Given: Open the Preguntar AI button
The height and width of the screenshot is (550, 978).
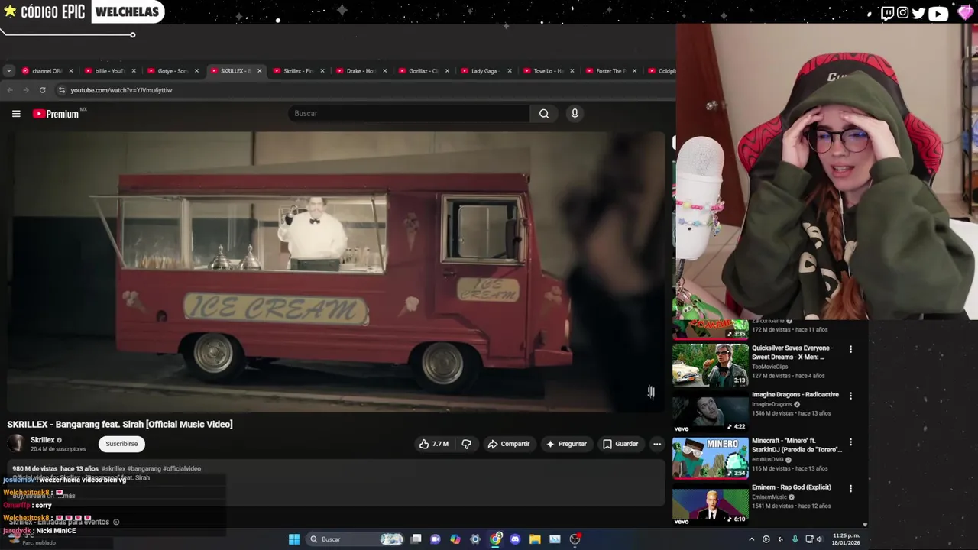Looking at the screenshot, I should point(566,444).
